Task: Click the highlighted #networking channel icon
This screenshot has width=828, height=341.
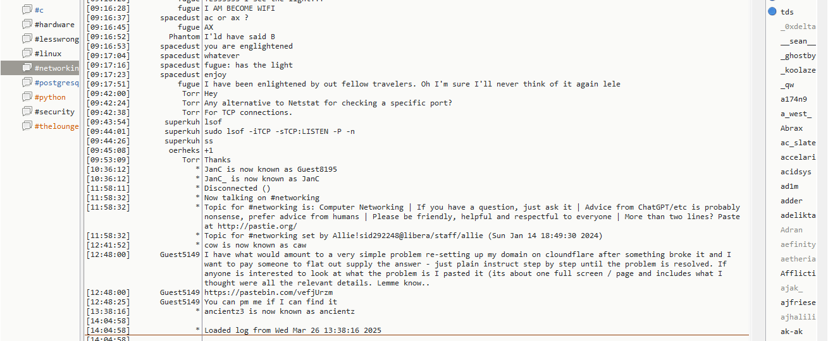Action: 27,68
